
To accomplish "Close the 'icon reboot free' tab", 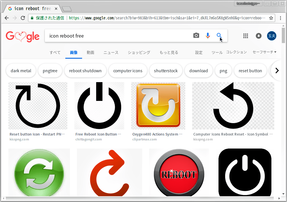I will (x=56, y=9).
